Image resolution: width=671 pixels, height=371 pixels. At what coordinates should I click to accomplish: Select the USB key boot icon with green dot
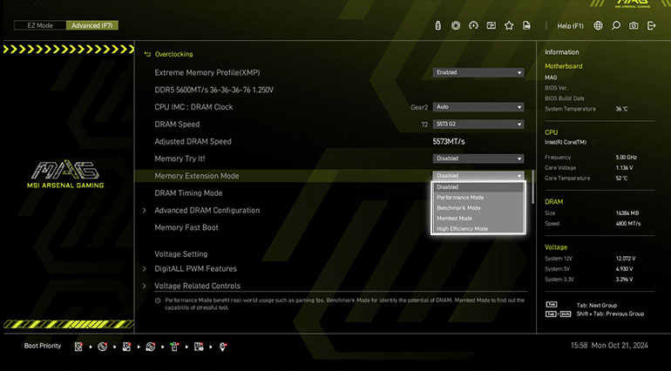(x=174, y=347)
